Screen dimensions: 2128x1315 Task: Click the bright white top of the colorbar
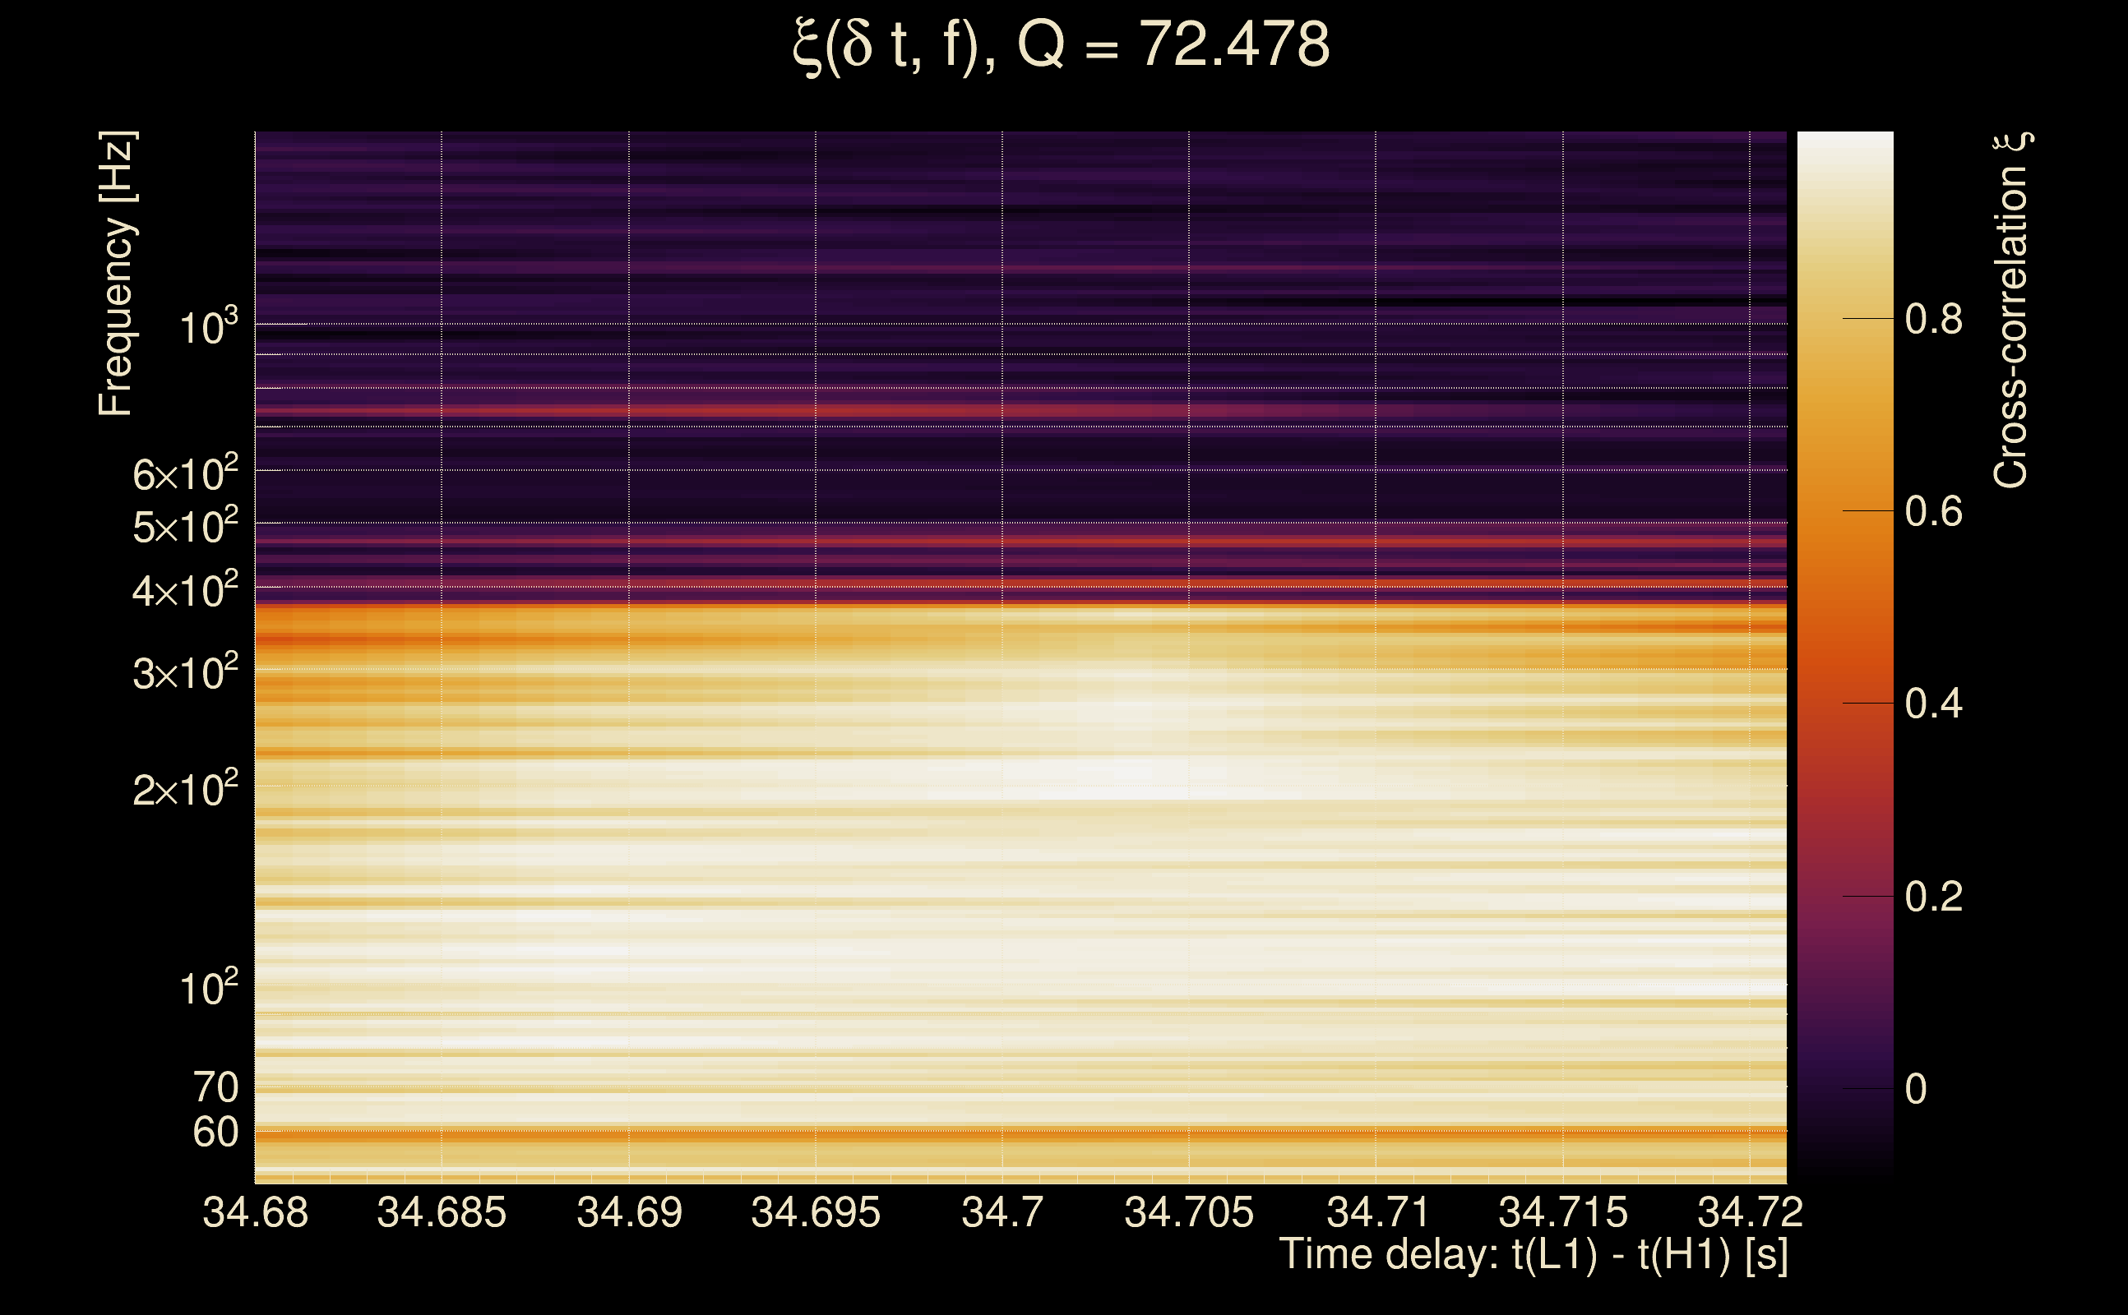pyautogui.click(x=1845, y=144)
